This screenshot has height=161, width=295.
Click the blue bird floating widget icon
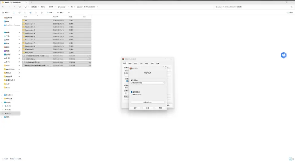(284, 55)
